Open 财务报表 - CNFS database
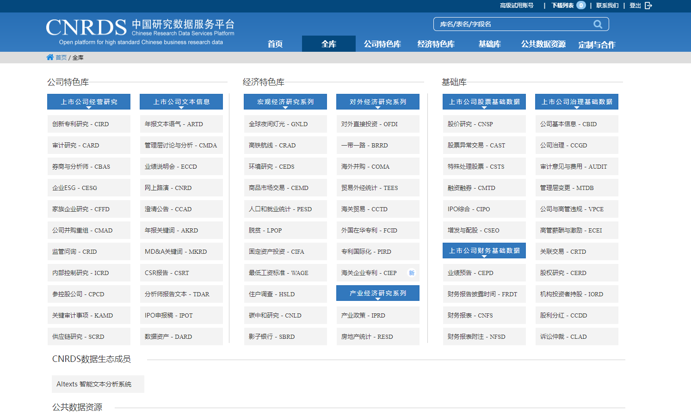 (484, 315)
